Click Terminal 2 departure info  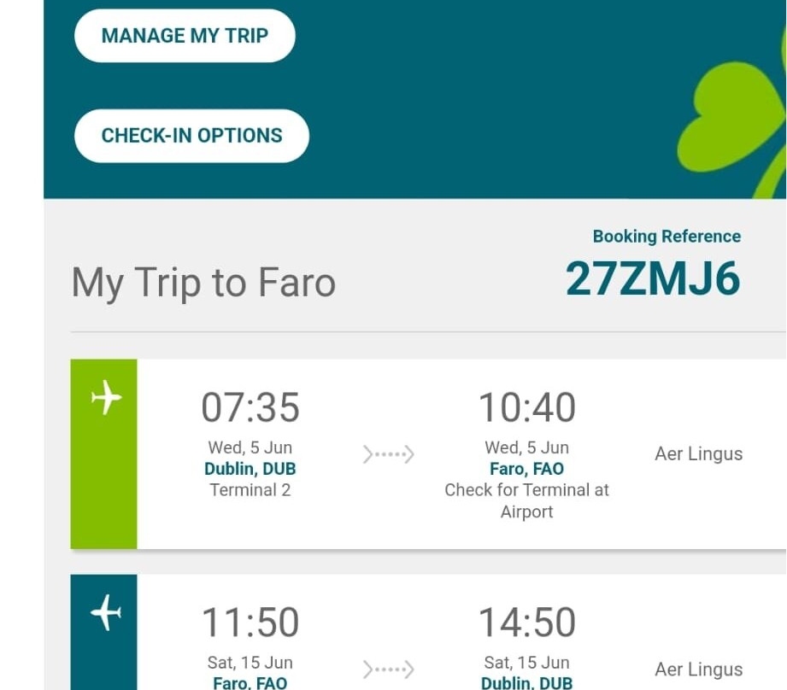pos(250,490)
